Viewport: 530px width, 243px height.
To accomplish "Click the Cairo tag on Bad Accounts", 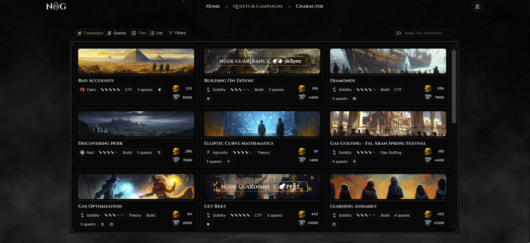I will 88,90.
